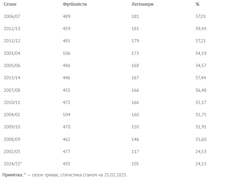Click the Легіонери column header

tap(143, 4)
